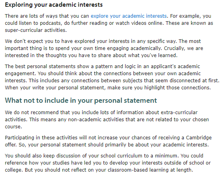The width and height of the screenshot is (224, 174).
Task: Click the paragraph starting 'Participating in these activities'
Action: pos(108,141)
